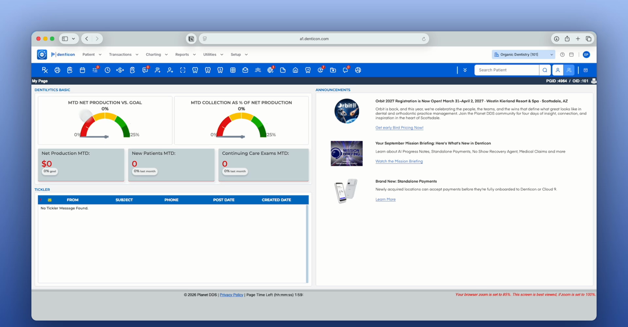Open the Reports menu
628x327 pixels.
tap(185, 55)
